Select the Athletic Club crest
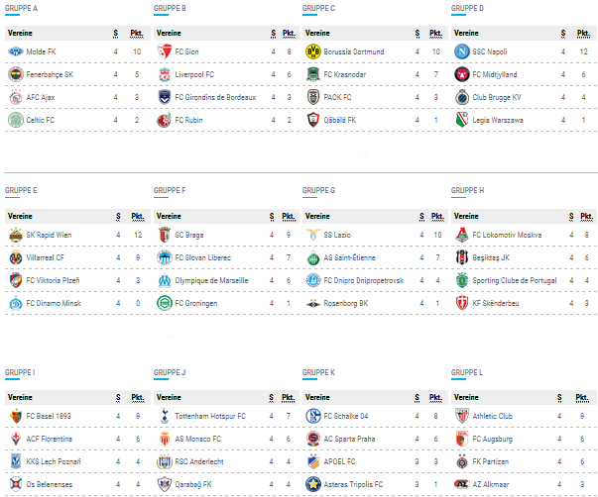Image resolution: width=598 pixels, height=497 pixels. 461,416
